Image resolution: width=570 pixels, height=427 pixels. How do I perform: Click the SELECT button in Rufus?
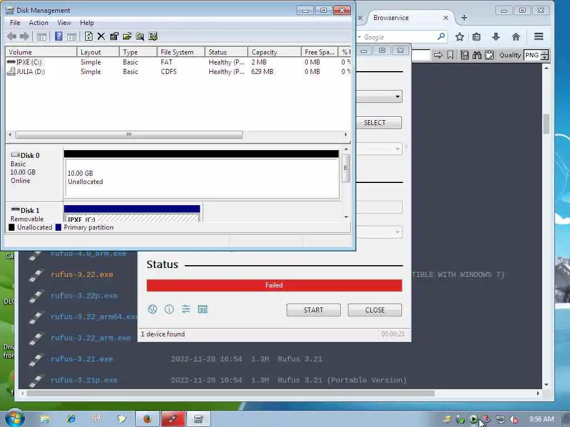click(x=375, y=123)
